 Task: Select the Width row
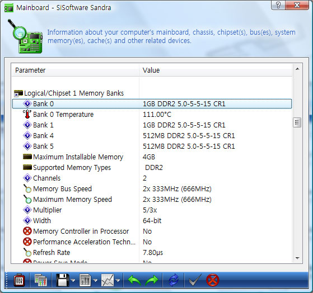[x=152, y=221]
